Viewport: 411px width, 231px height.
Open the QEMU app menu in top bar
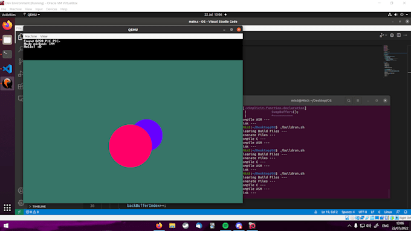point(31,14)
